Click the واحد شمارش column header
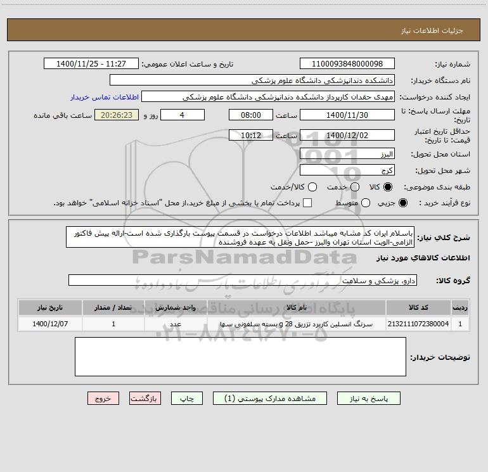Image resolution: width=488 pixels, height=472 pixels. pyautogui.click(x=176, y=308)
